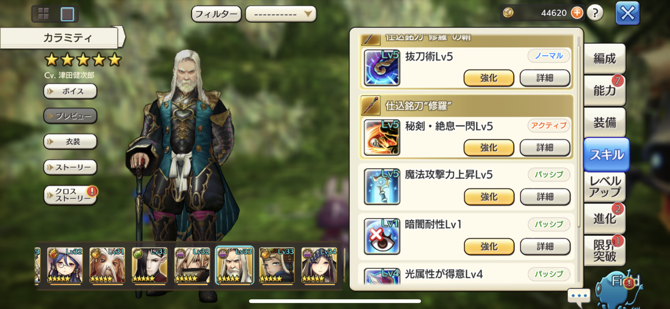The height and width of the screenshot is (309, 670).
Task: Tap 魔法攻撃力上昇 staff skill icon
Action: pos(382,187)
